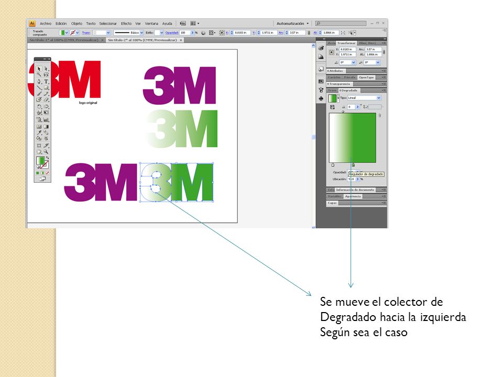Open the Capas panel tab
503x377 pixels.
(332, 203)
